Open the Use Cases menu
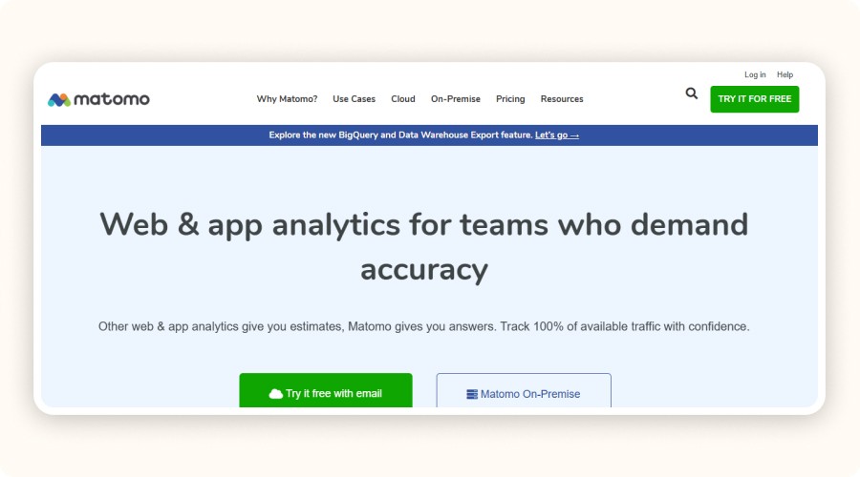Image resolution: width=860 pixels, height=477 pixels. [x=354, y=99]
